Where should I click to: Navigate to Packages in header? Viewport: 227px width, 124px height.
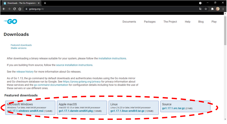coord(150,22)
